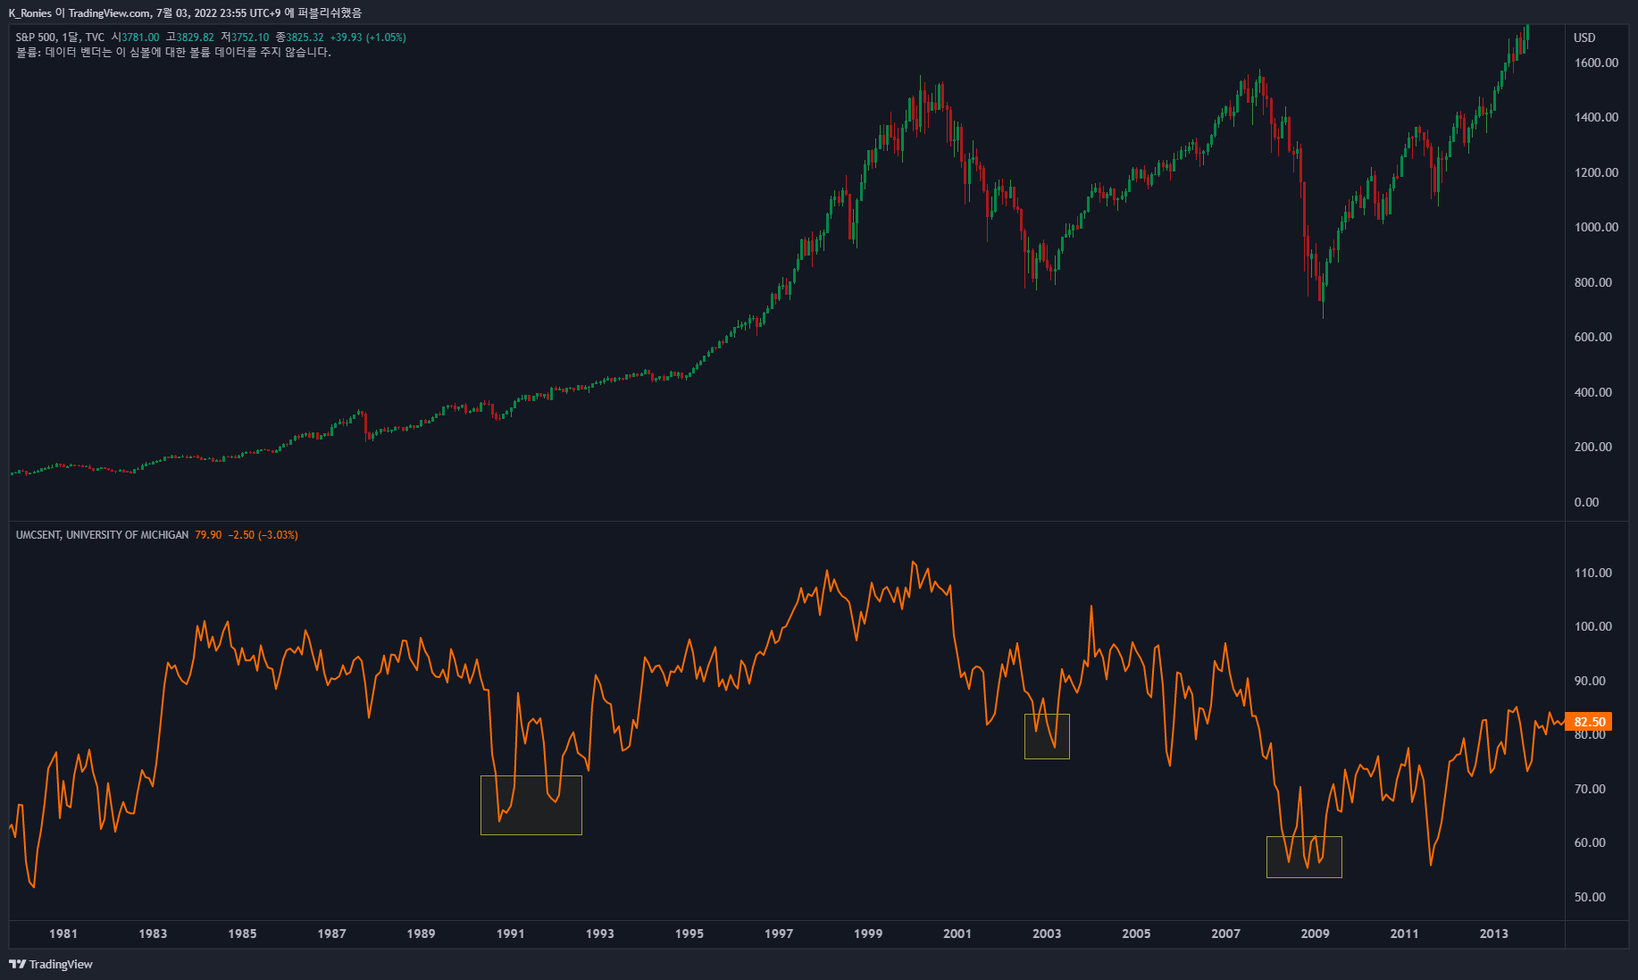Click the open value 3781.00 in legend
The image size is (1638, 980).
[140, 38]
